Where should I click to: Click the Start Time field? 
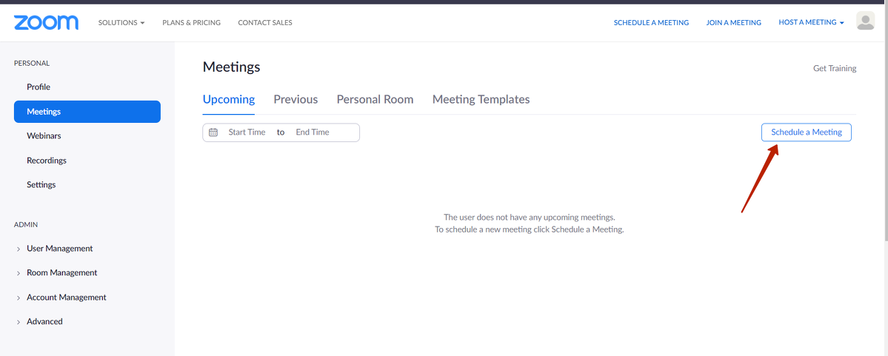pyautogui.click(x=247, y=132)
